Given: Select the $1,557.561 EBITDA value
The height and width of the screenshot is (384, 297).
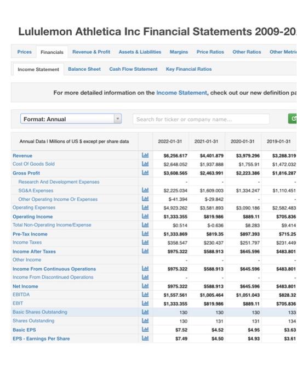Looking at the screenshot, I should [175, 295].
